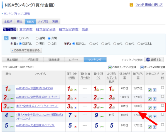Add S&P500 fund to favorites checkmark icon
This screenshot has width=167, height=132.
click(150, 90)
